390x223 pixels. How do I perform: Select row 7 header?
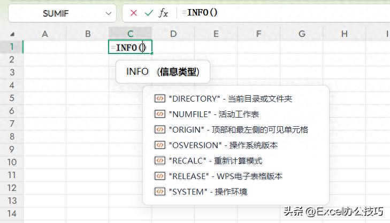12,124
